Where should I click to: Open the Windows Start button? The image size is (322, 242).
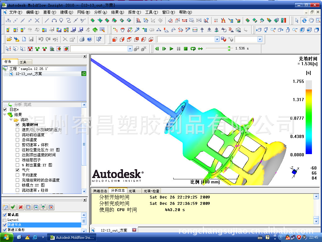pos(6,238)
